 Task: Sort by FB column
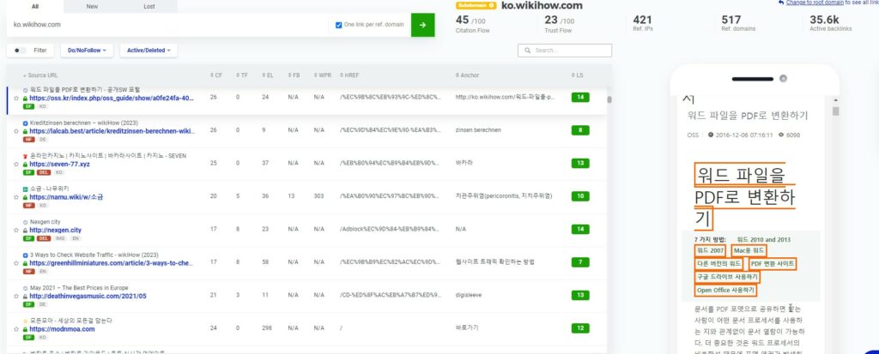pyautogui.click(x=294, y=75)
